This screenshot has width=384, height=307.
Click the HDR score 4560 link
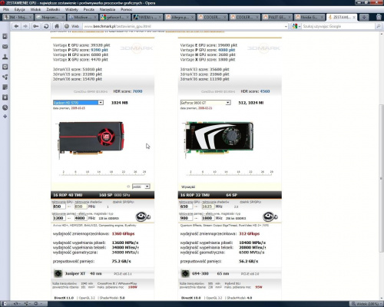[x=265, y=91]
